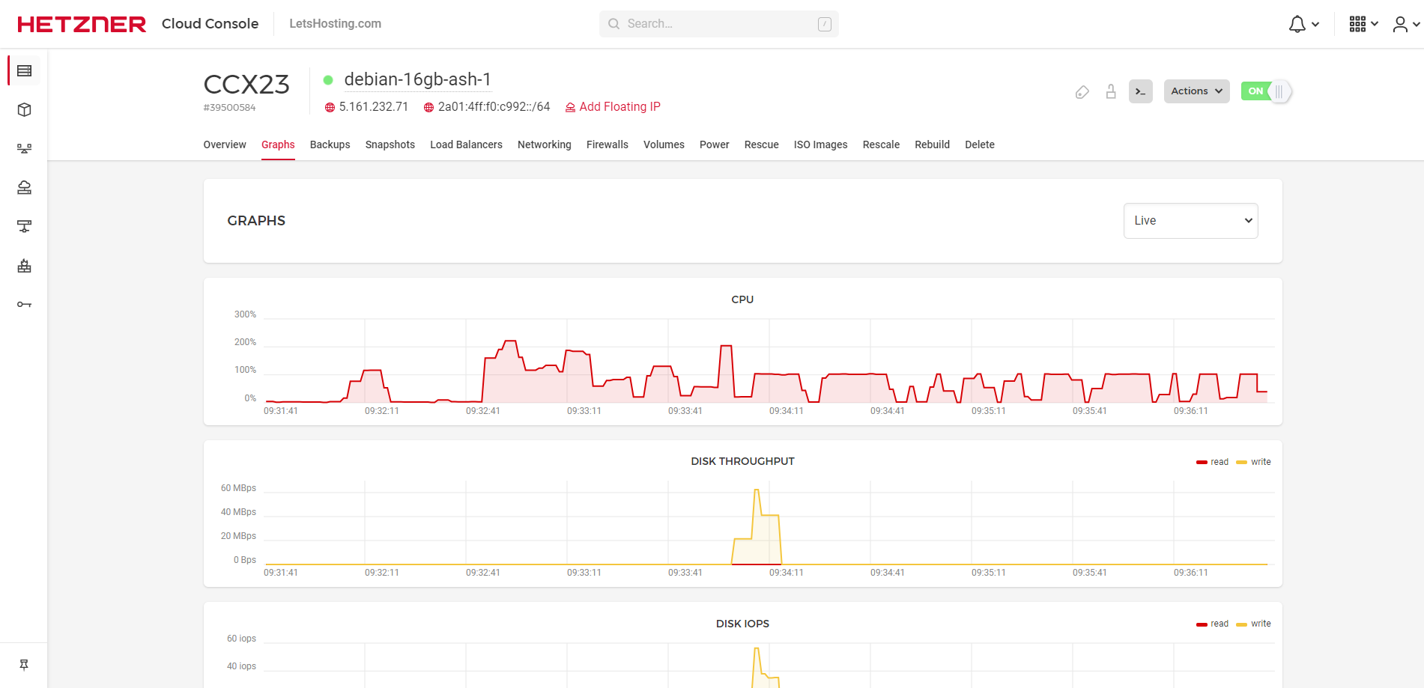This screenshot has width=1424, height=688.
Task: Pin the sidebar with pin icon
Action: (x=24, y=665)
